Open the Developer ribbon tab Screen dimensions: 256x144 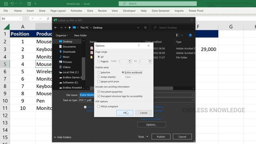pos(129,11)
